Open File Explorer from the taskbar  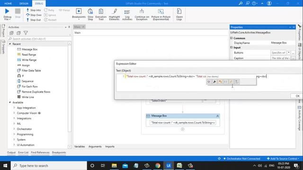(114, 166)
